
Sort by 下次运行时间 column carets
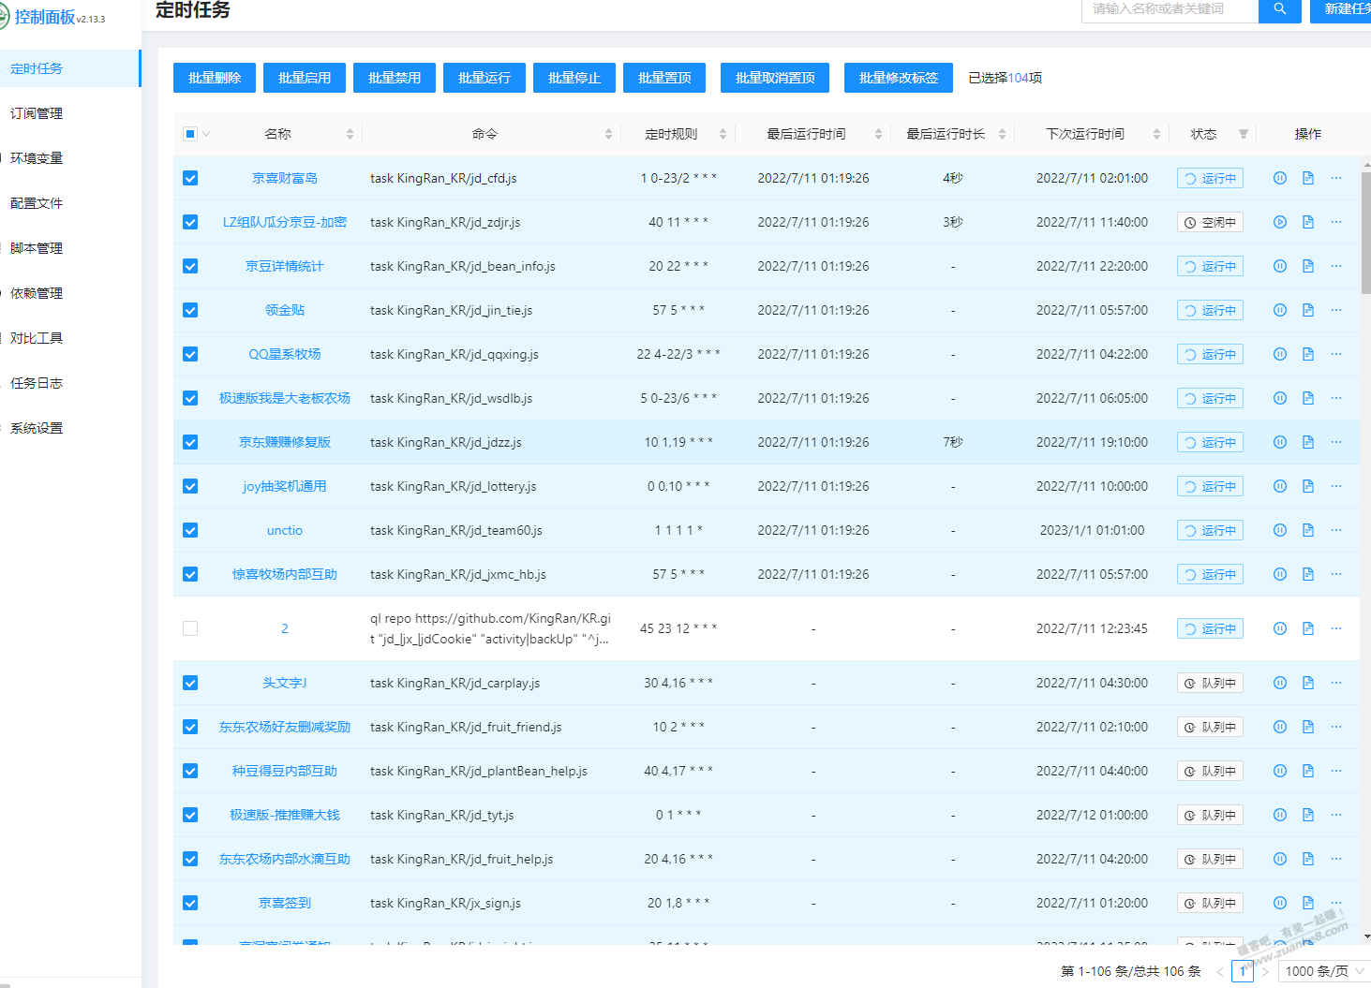[x=1156, y=134]
